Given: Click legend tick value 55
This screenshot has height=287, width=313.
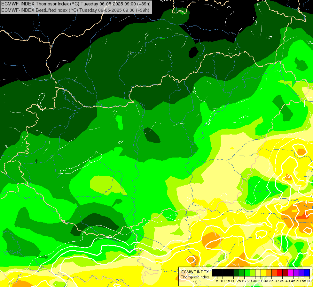Looking at the screenshot, I should pos(304,281).
